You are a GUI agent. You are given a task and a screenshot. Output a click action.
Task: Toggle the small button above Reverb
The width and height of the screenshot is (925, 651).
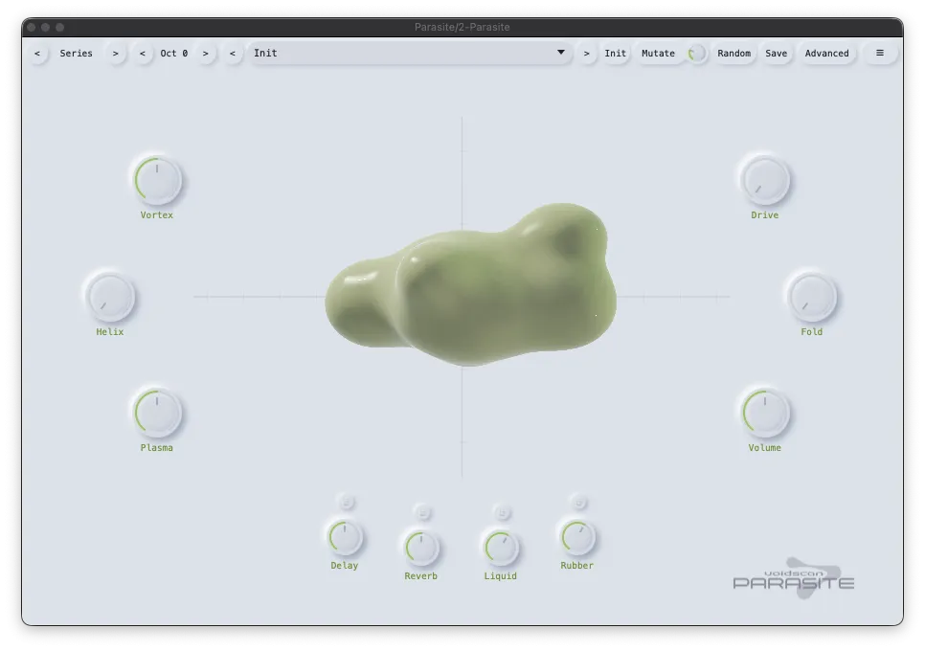point(422,512)
